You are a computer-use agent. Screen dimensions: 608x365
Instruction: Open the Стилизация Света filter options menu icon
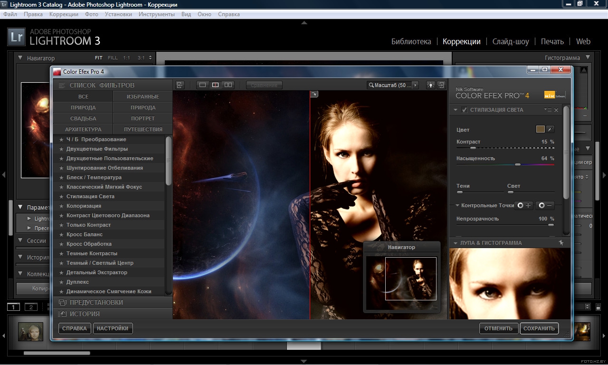pos(548,110)
